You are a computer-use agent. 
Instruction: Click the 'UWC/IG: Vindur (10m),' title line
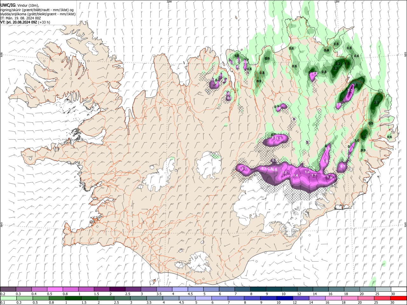(x=20, y=5)
